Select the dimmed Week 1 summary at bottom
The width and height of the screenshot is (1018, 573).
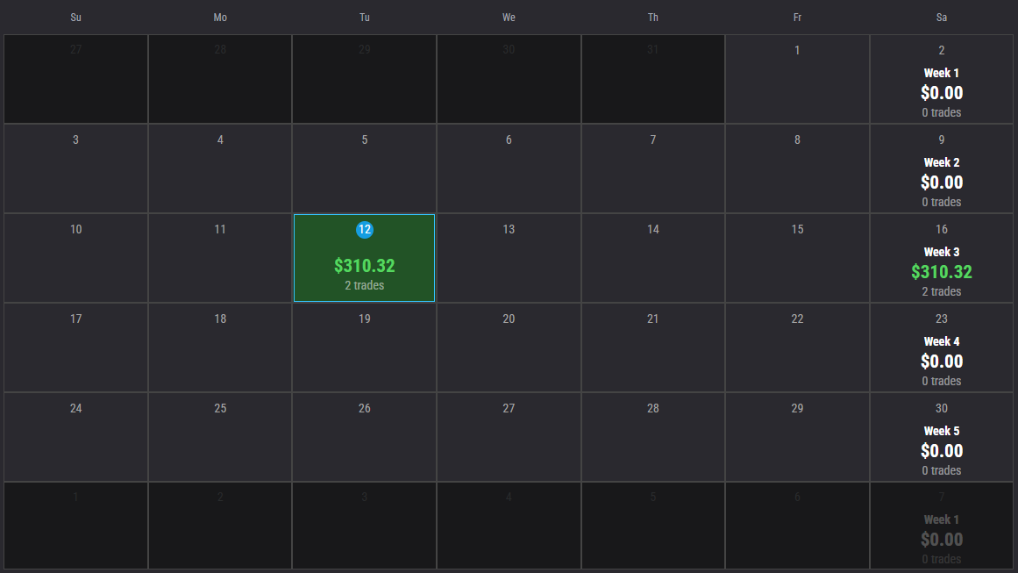(x=941, y=525)
